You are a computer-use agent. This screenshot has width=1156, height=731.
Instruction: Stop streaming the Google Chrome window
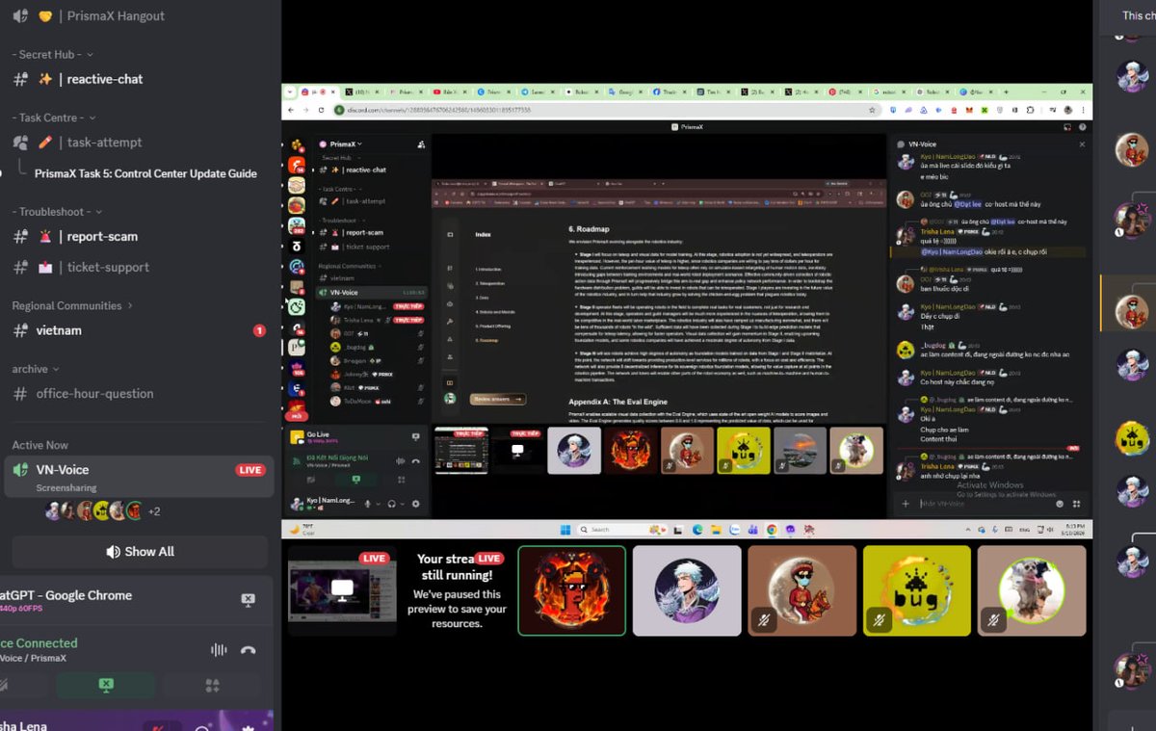click(248, 600)
